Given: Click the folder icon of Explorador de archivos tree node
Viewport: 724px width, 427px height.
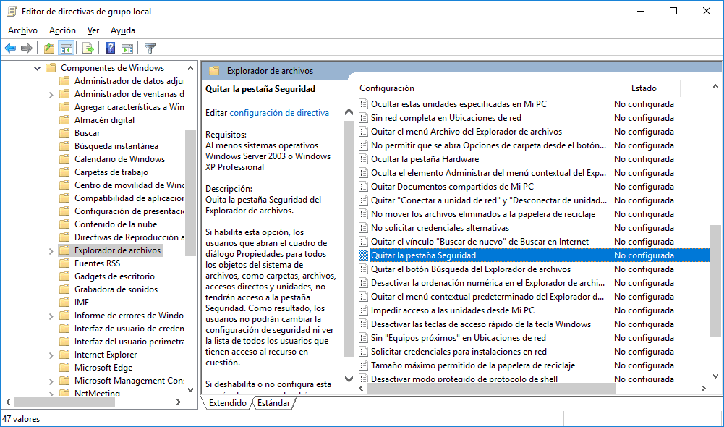Looking at the screenshot, I should pyautogui.click(x=64, y=250).
